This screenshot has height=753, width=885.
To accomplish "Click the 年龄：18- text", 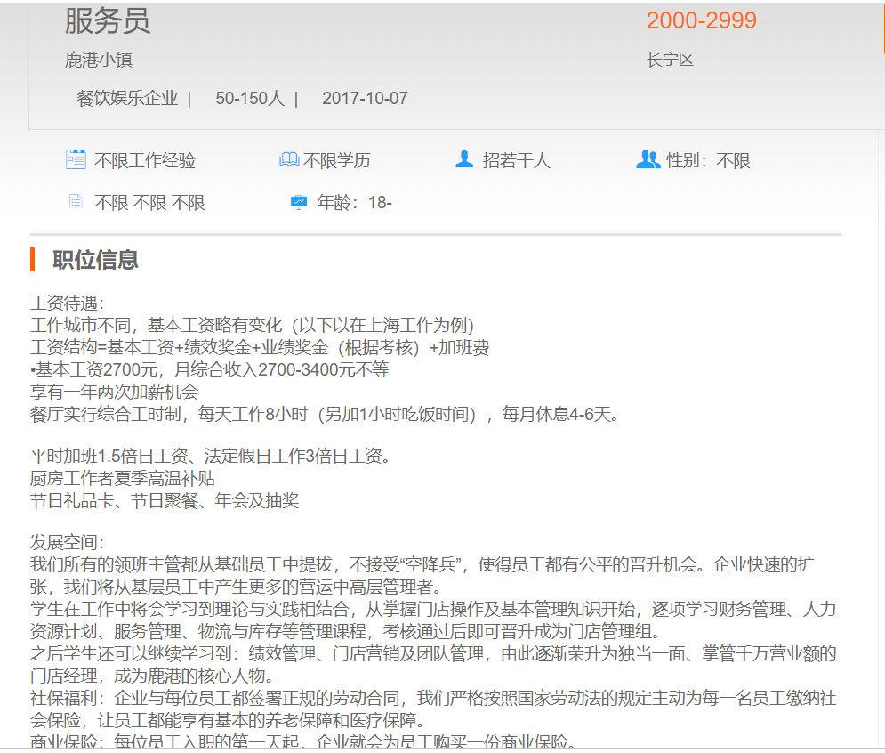I will (x=355, y=203).
